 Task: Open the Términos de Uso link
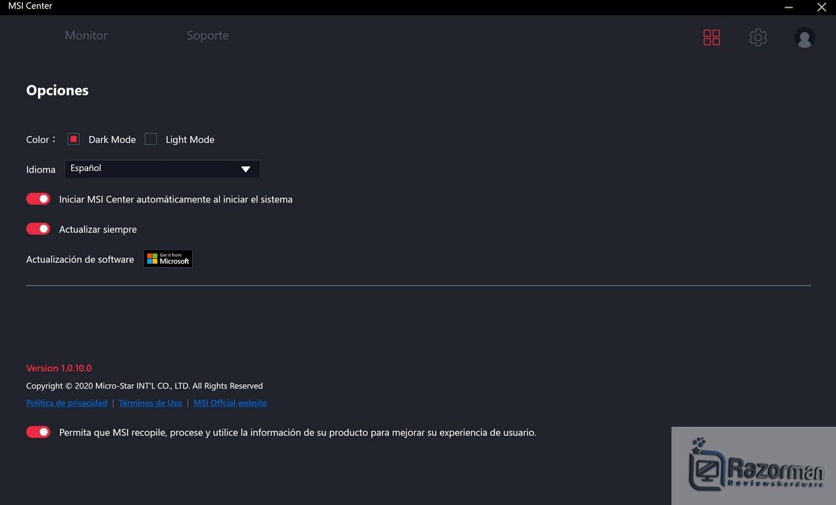tap(150, 403)
